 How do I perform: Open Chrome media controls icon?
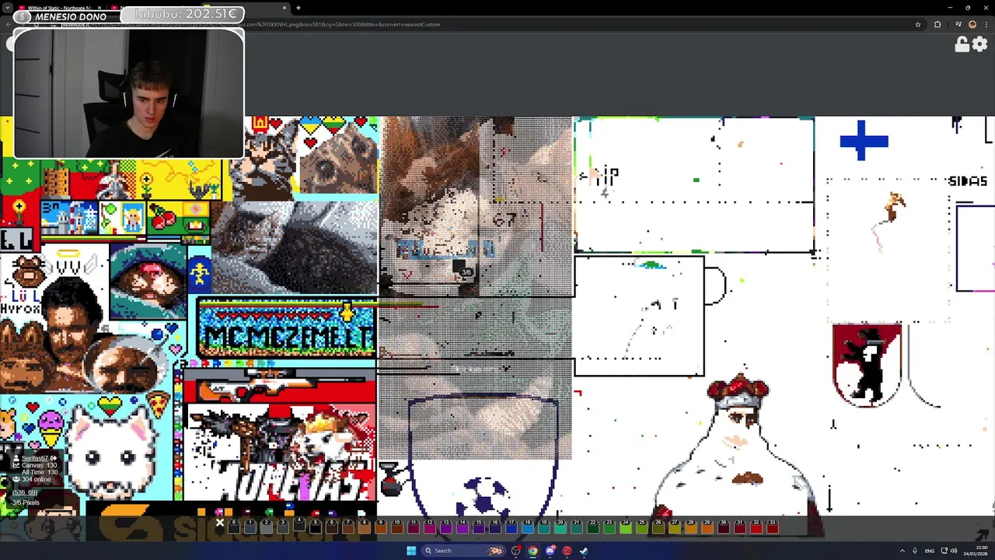[958, 24]
